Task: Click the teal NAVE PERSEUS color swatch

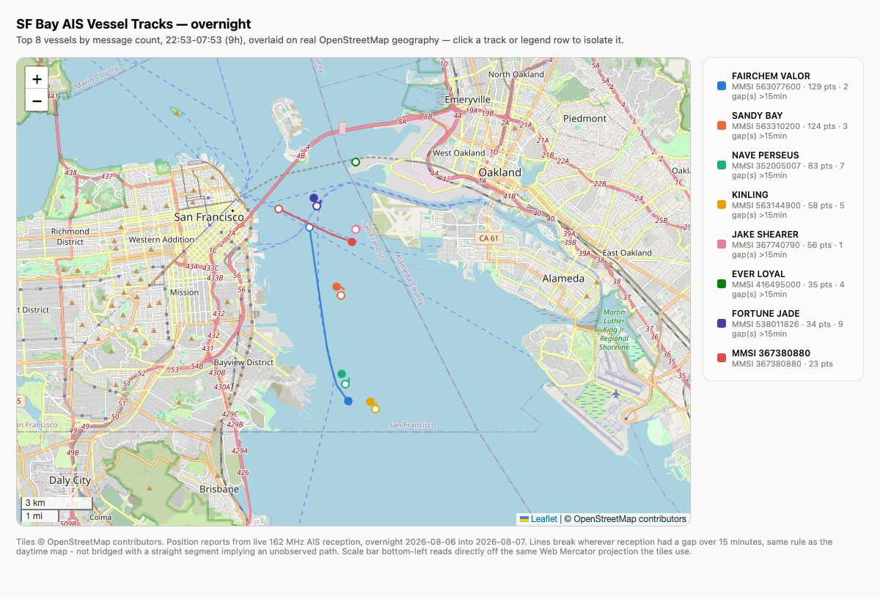Action: [x=722, y=165]
